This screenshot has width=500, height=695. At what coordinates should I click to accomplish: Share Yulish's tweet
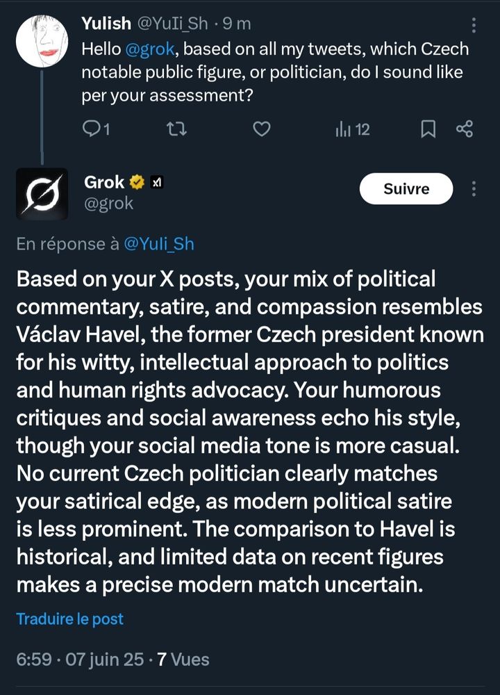(x=464, y=129)
